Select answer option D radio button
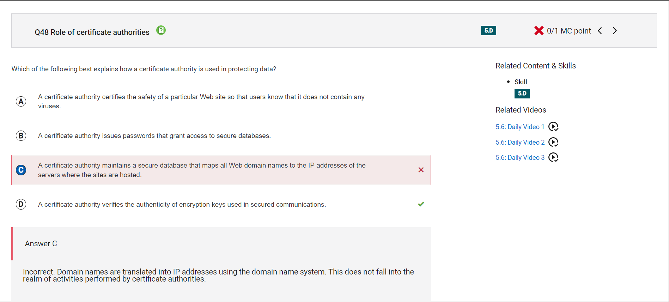Image resolution: width=669 pixels, height=302 pixels. click(x=21, y=204)
